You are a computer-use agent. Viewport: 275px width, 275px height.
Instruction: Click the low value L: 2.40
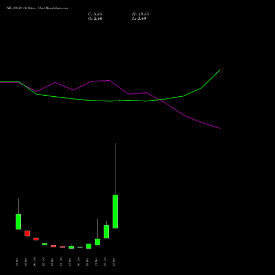pos(139,19)
